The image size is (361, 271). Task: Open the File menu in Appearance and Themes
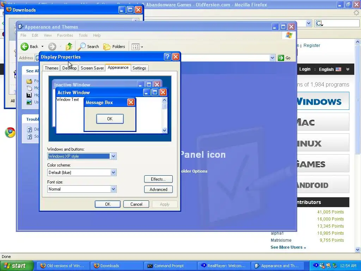[23, 35]
